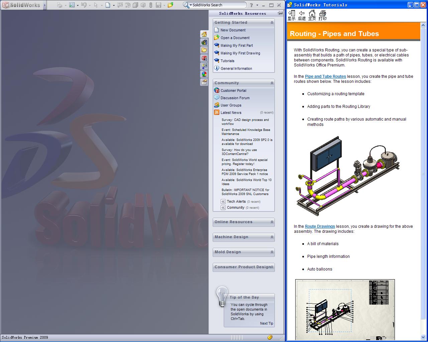Screen dimensions: 428x342
Task: Collapse the Community section
Action: tap(272, 83)
